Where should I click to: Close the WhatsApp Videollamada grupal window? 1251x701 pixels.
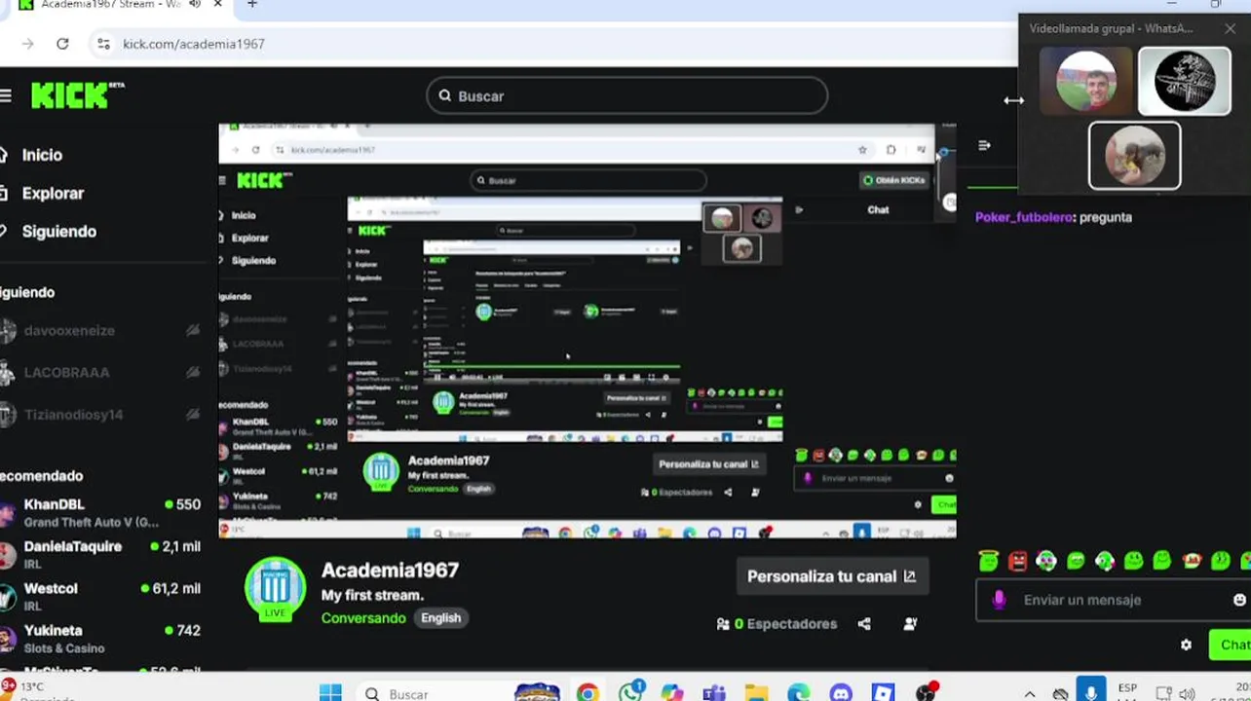tap(1230, 28)
